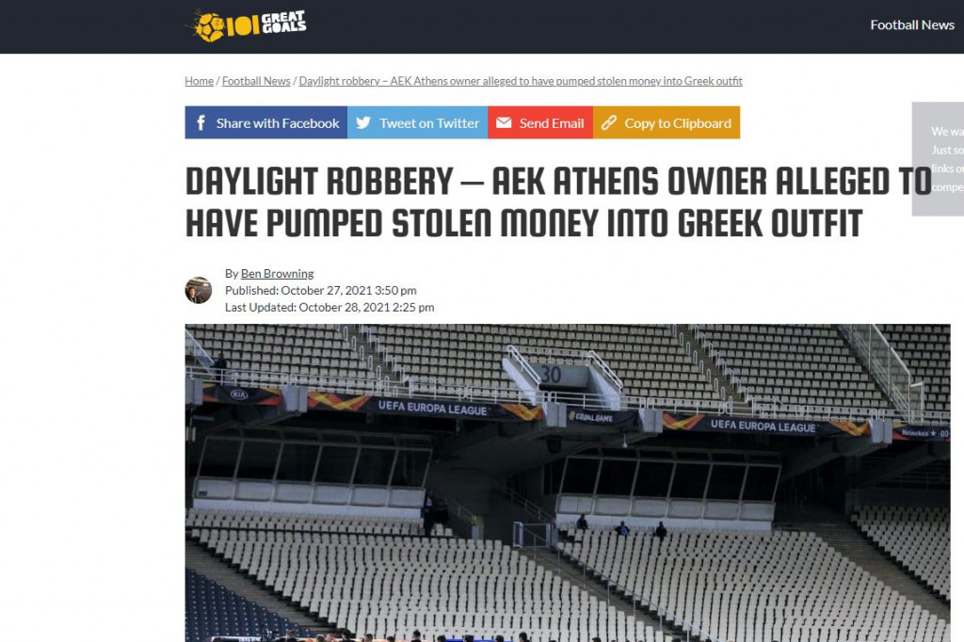
Task: Choose the Send Email button
Action: coord(540,122)
